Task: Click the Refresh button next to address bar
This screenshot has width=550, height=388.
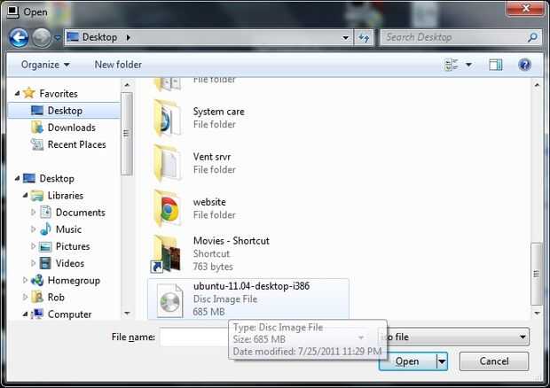Action: (364, 37)
